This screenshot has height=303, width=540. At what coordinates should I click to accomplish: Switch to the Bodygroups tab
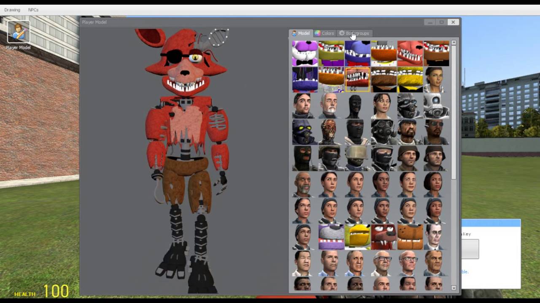point(354,33)
